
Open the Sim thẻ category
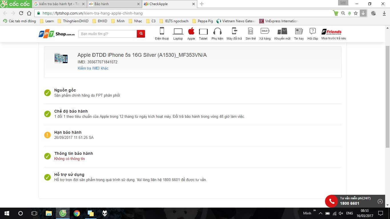[x=251, y=34]
